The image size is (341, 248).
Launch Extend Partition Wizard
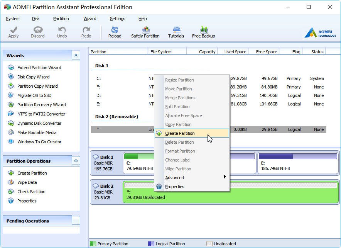(39, 68)
